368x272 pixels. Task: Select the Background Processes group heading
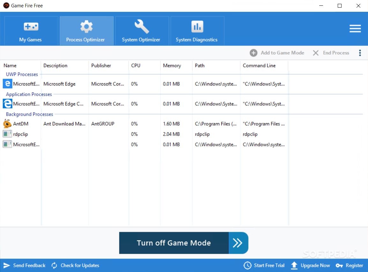pyautogui.click(x=30, y=114)
